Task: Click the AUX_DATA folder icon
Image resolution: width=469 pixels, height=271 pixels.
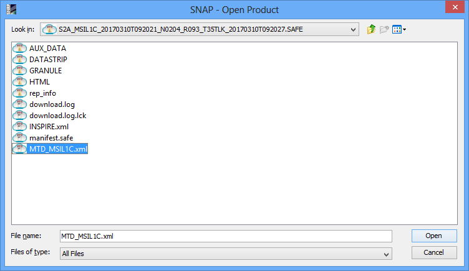Action: point(20,48)
